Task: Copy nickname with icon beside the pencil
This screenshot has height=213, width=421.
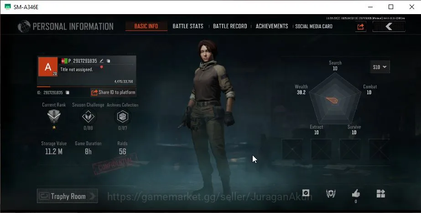Action: 109,61
